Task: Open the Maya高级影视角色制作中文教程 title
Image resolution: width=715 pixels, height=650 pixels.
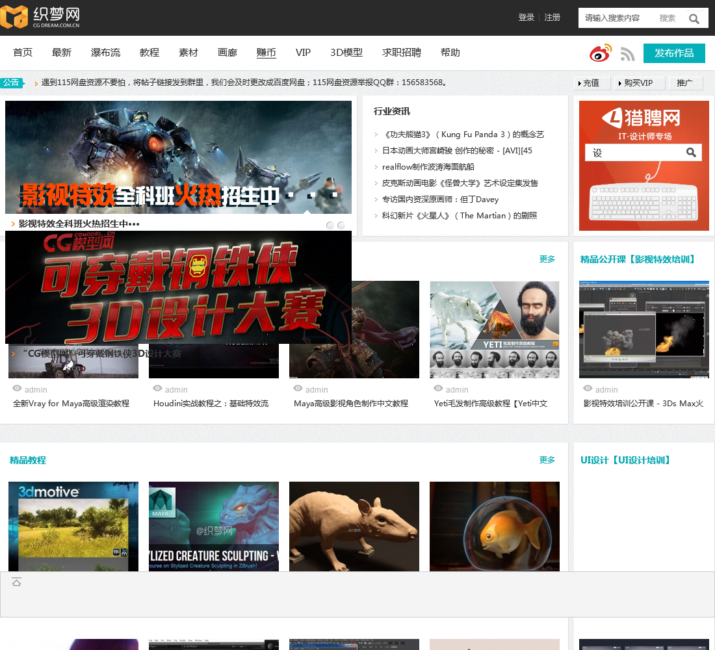Action: pos(351,403)
